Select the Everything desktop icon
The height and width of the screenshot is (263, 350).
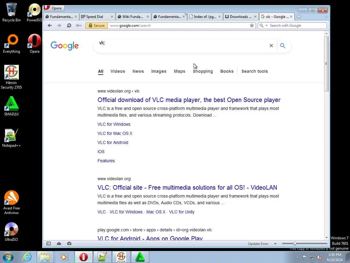tap(11, 44)
